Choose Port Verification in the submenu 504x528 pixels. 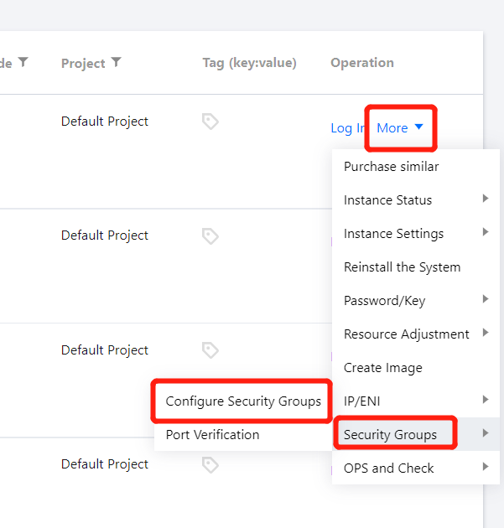212,435
